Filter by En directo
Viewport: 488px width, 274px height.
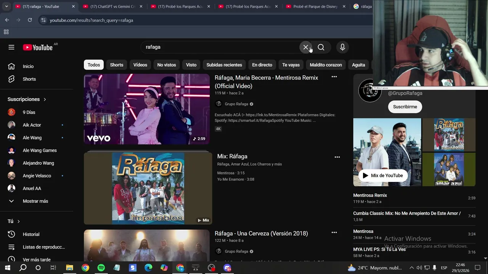262,65
